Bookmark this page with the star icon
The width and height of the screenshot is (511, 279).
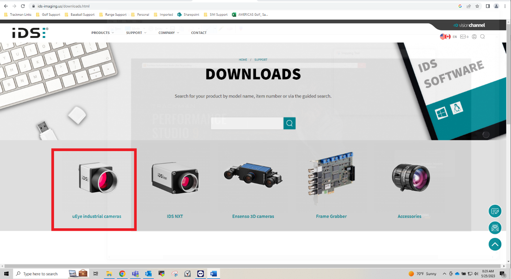click(477, 6)
